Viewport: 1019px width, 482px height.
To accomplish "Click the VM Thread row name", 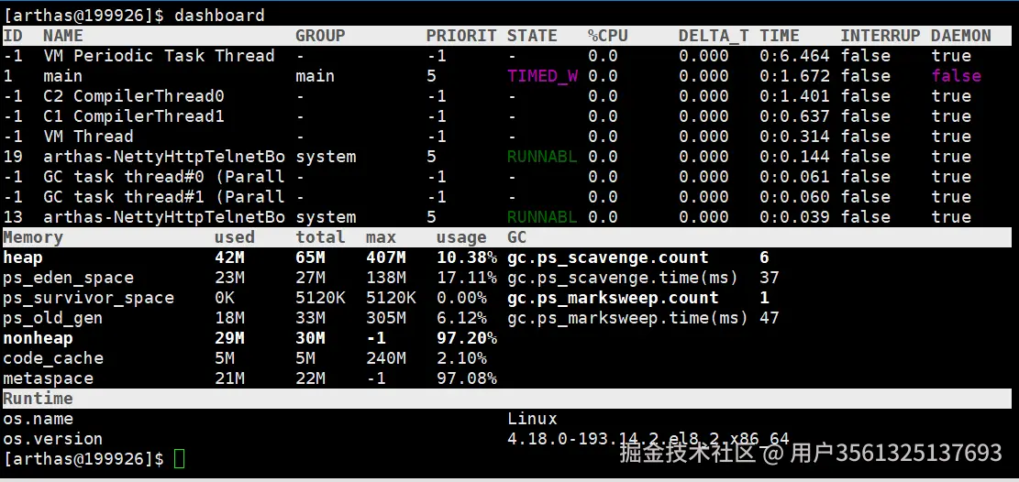I will (88, 137).
